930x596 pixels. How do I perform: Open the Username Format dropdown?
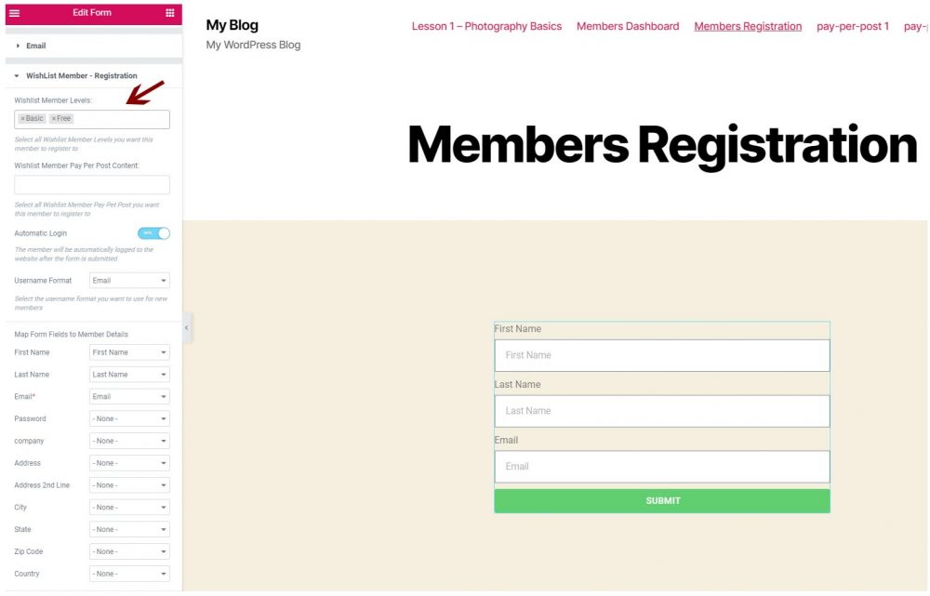point(129,281)
